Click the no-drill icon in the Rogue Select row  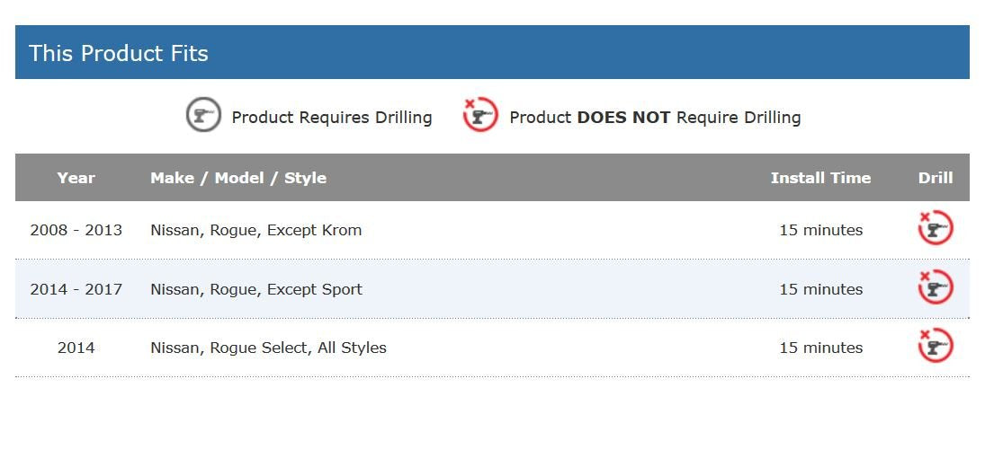click(935, 346)
